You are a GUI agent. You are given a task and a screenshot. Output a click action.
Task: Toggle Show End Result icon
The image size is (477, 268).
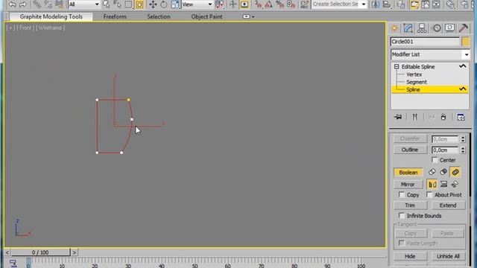414,117
